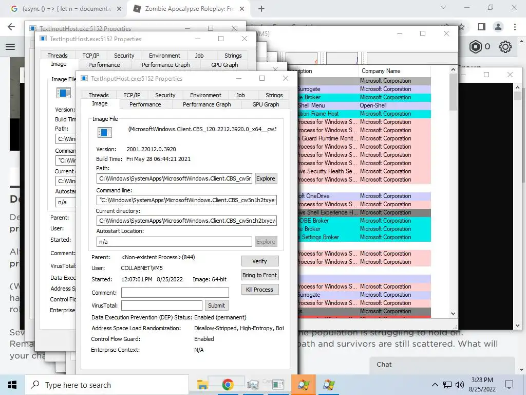
Task: Click the TextInputHost image file icon
Action: pos(104,132)
